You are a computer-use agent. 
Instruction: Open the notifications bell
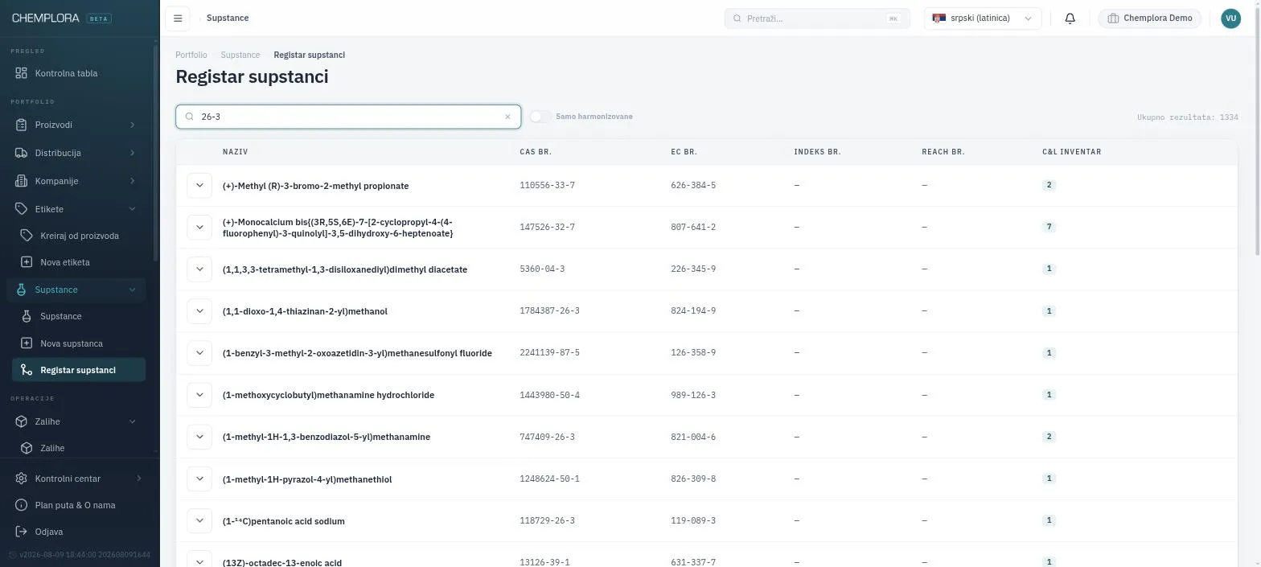click(1070, 18)
